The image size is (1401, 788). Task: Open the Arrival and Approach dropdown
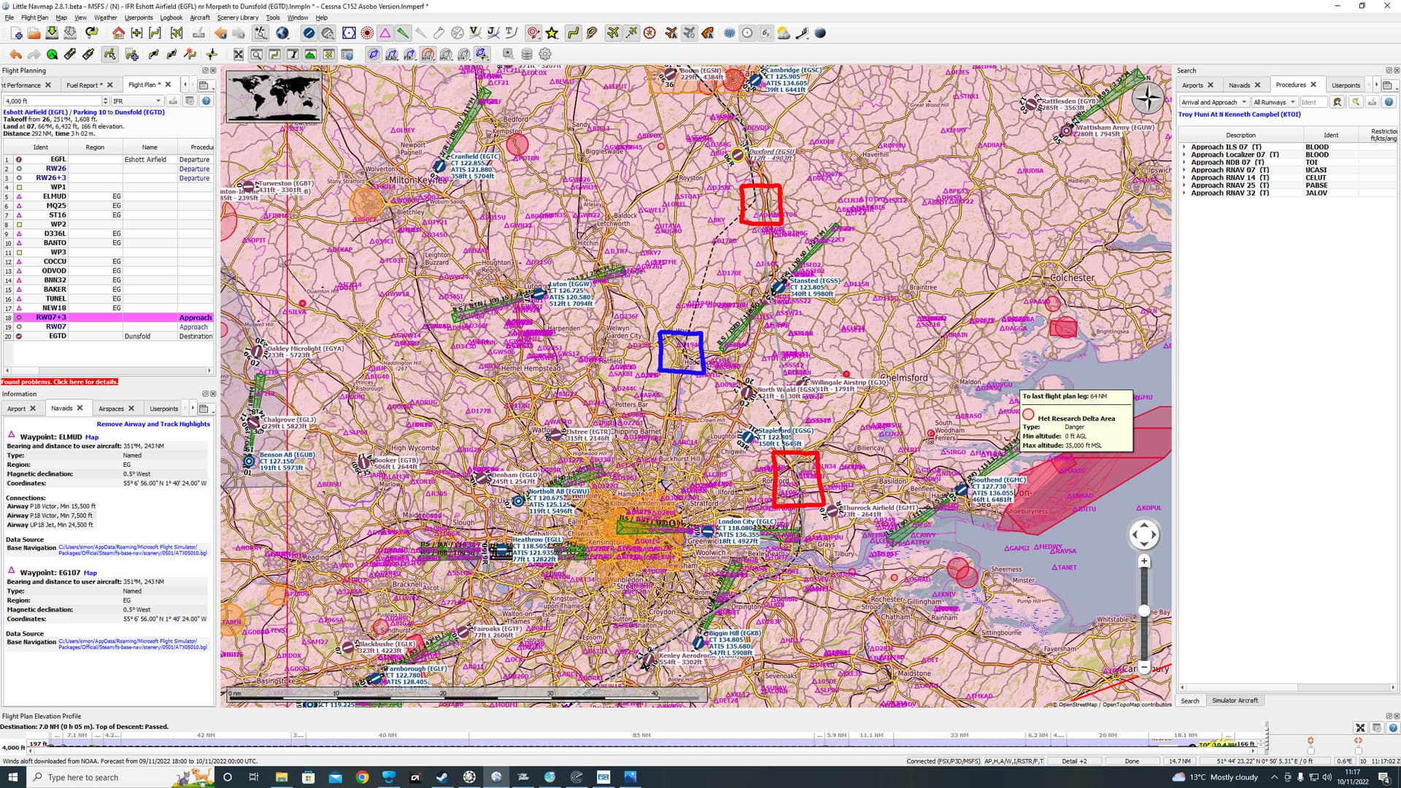1213,102
